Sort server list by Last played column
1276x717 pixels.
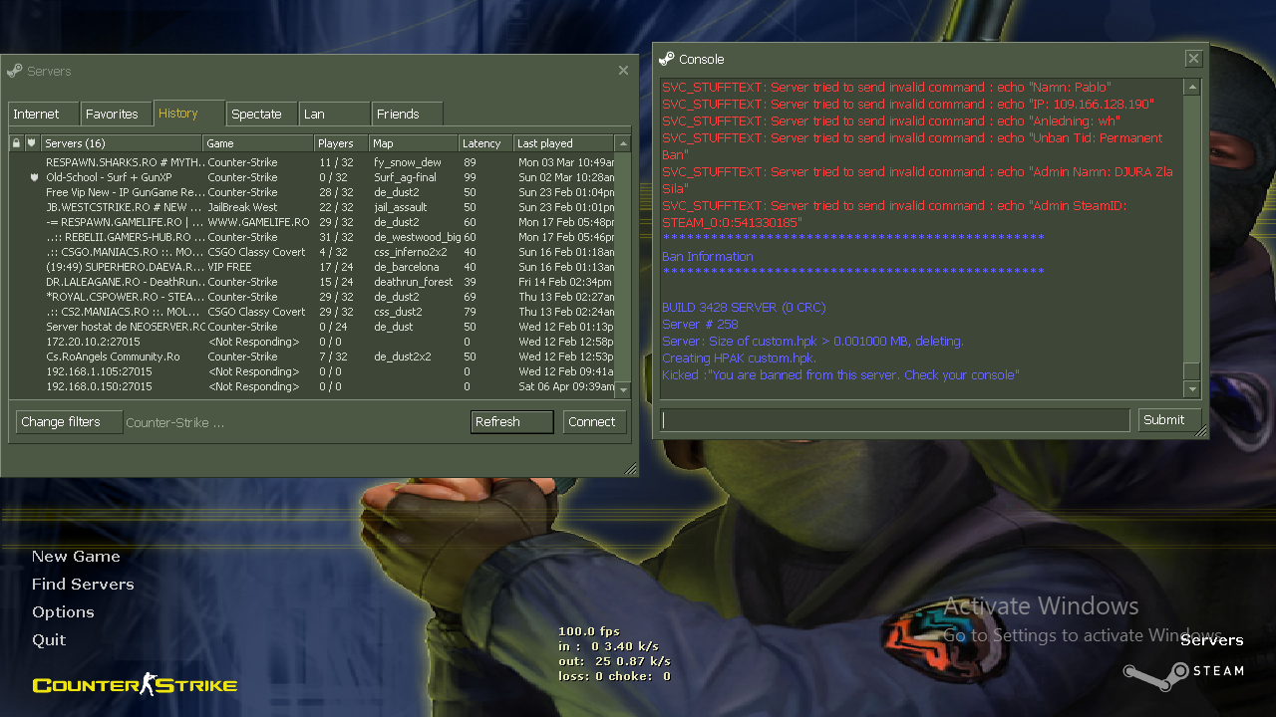click(x=564, y=143)
